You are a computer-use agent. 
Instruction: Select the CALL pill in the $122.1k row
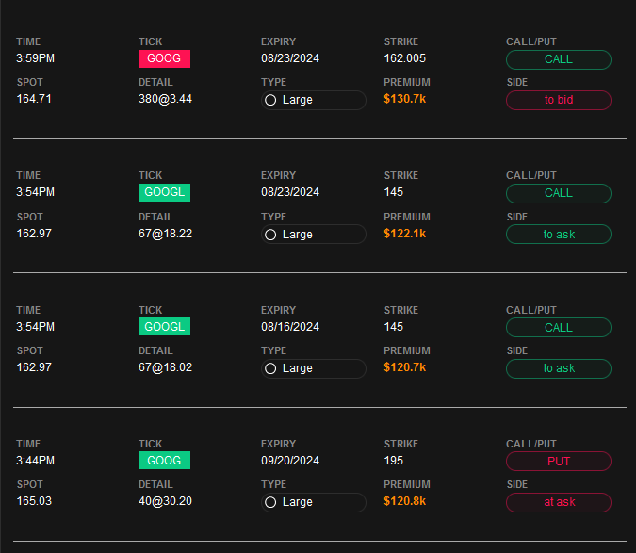coord(559,193)
